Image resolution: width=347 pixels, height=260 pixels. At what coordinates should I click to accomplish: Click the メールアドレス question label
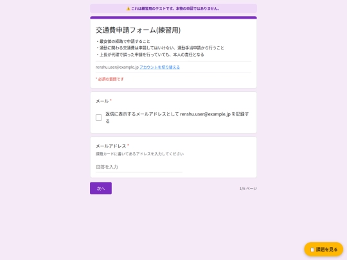[x=111, y=146]
